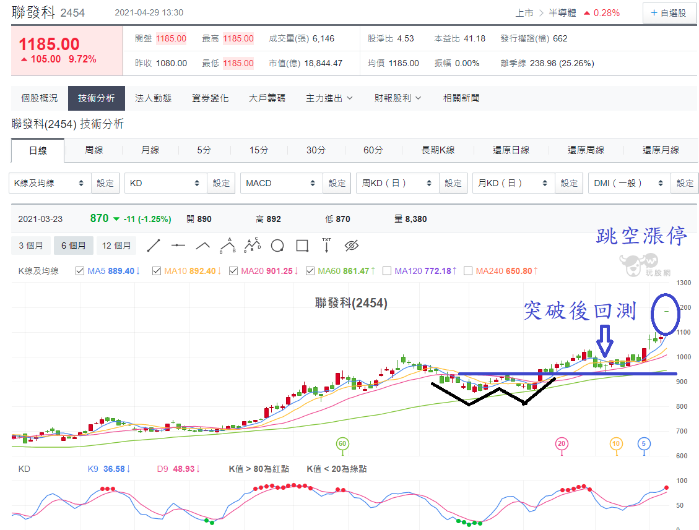Follow the 半導體 category link

click(x=562, y=13)
